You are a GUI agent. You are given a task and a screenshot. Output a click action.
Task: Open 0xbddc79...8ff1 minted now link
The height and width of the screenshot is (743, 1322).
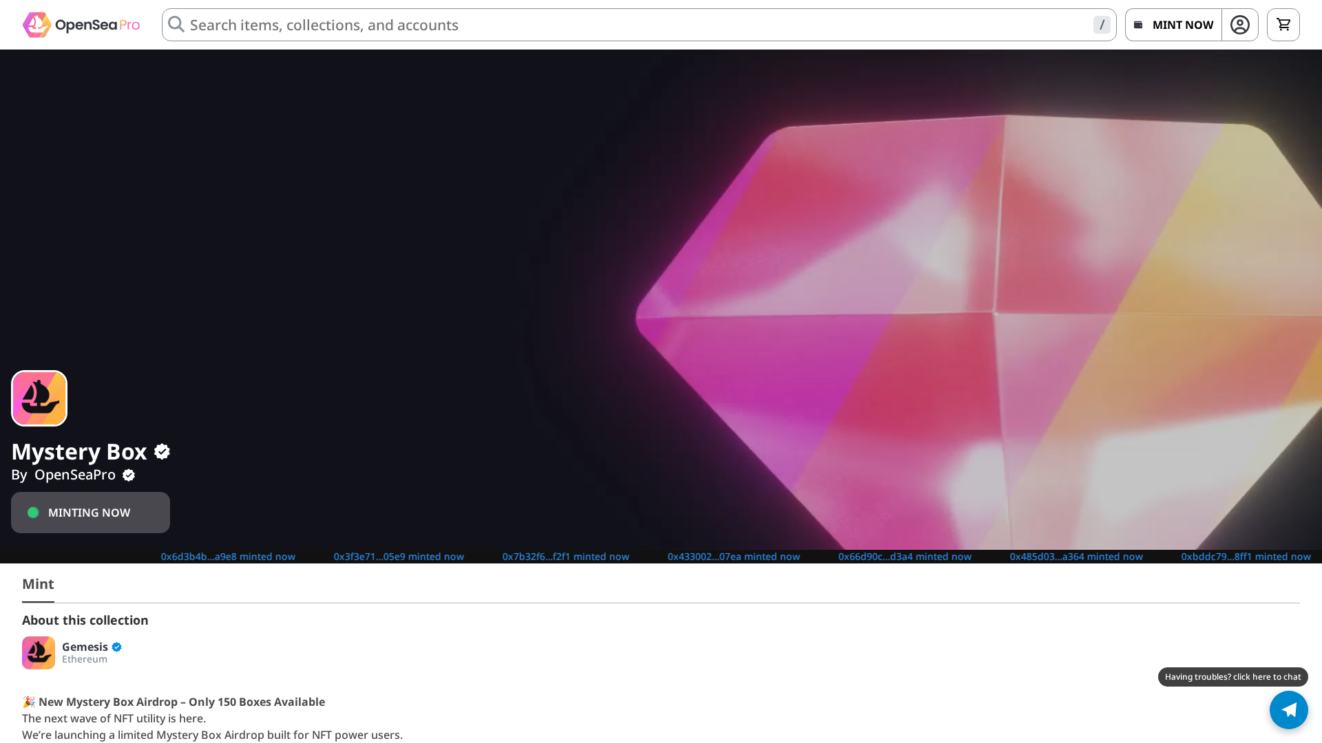(x=1246, y=557)
